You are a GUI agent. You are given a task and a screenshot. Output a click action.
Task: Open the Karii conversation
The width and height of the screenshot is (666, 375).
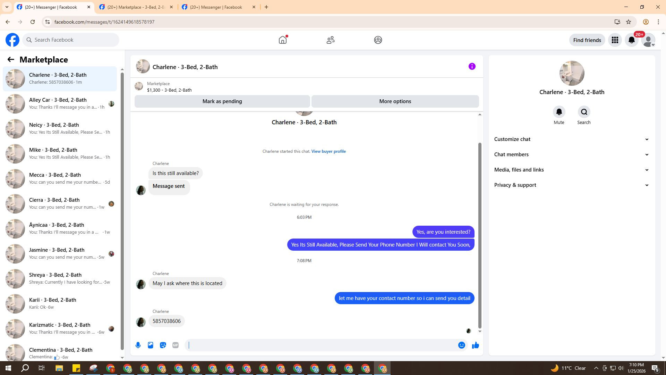60,303
